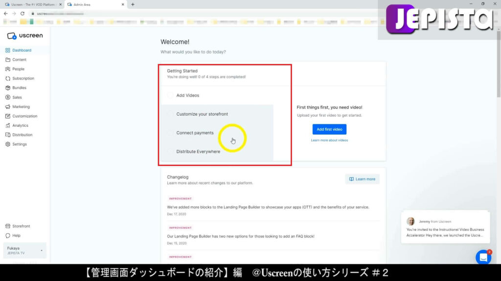Expand the Fukaya JEPISTA TV account menu
501x281 pixels.
(24, 250)
